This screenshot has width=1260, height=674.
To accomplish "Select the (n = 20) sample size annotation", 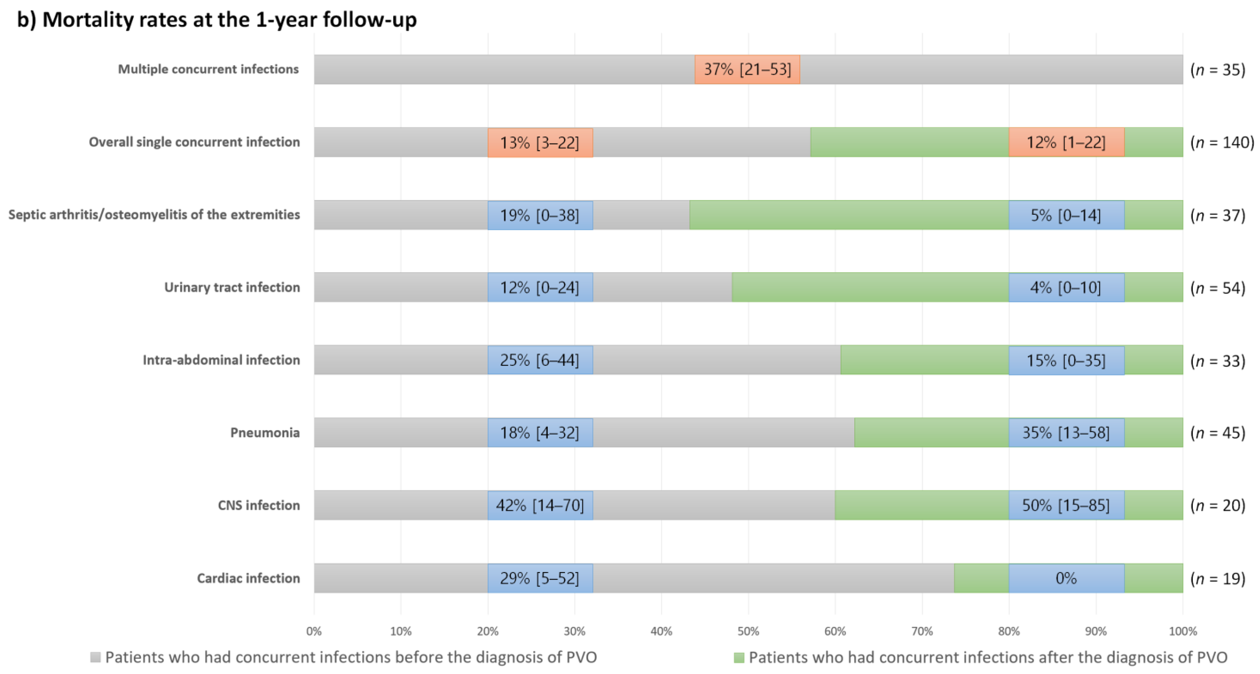I will coord(1218,505).
